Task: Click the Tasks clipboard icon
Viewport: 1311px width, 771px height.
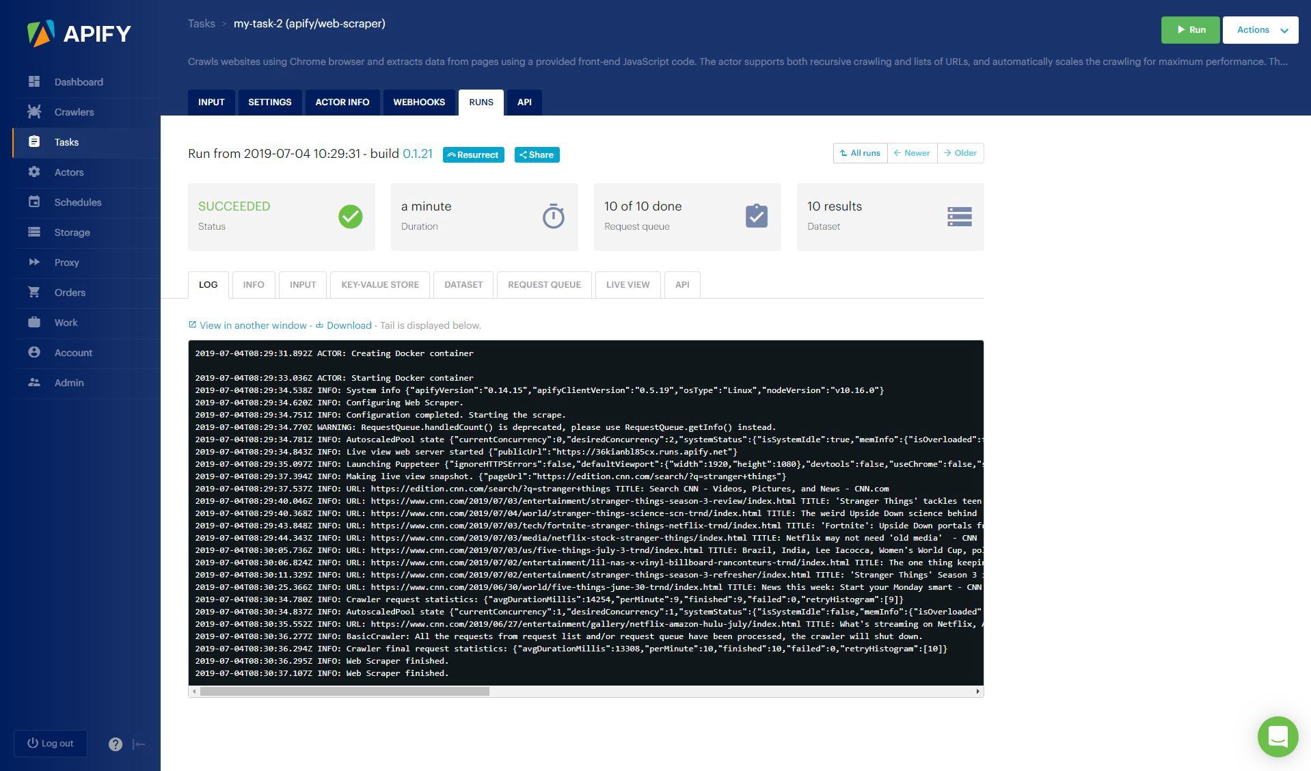Action: (x=34, y=141)
